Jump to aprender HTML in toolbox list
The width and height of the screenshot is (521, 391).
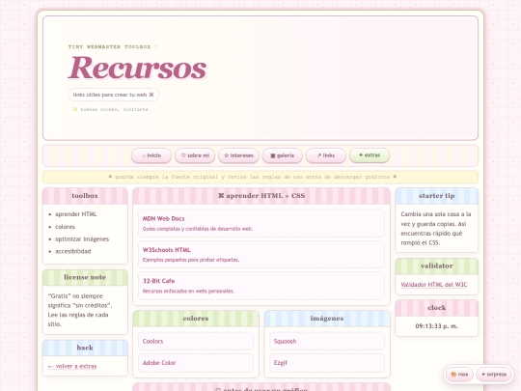click(76, 214)
